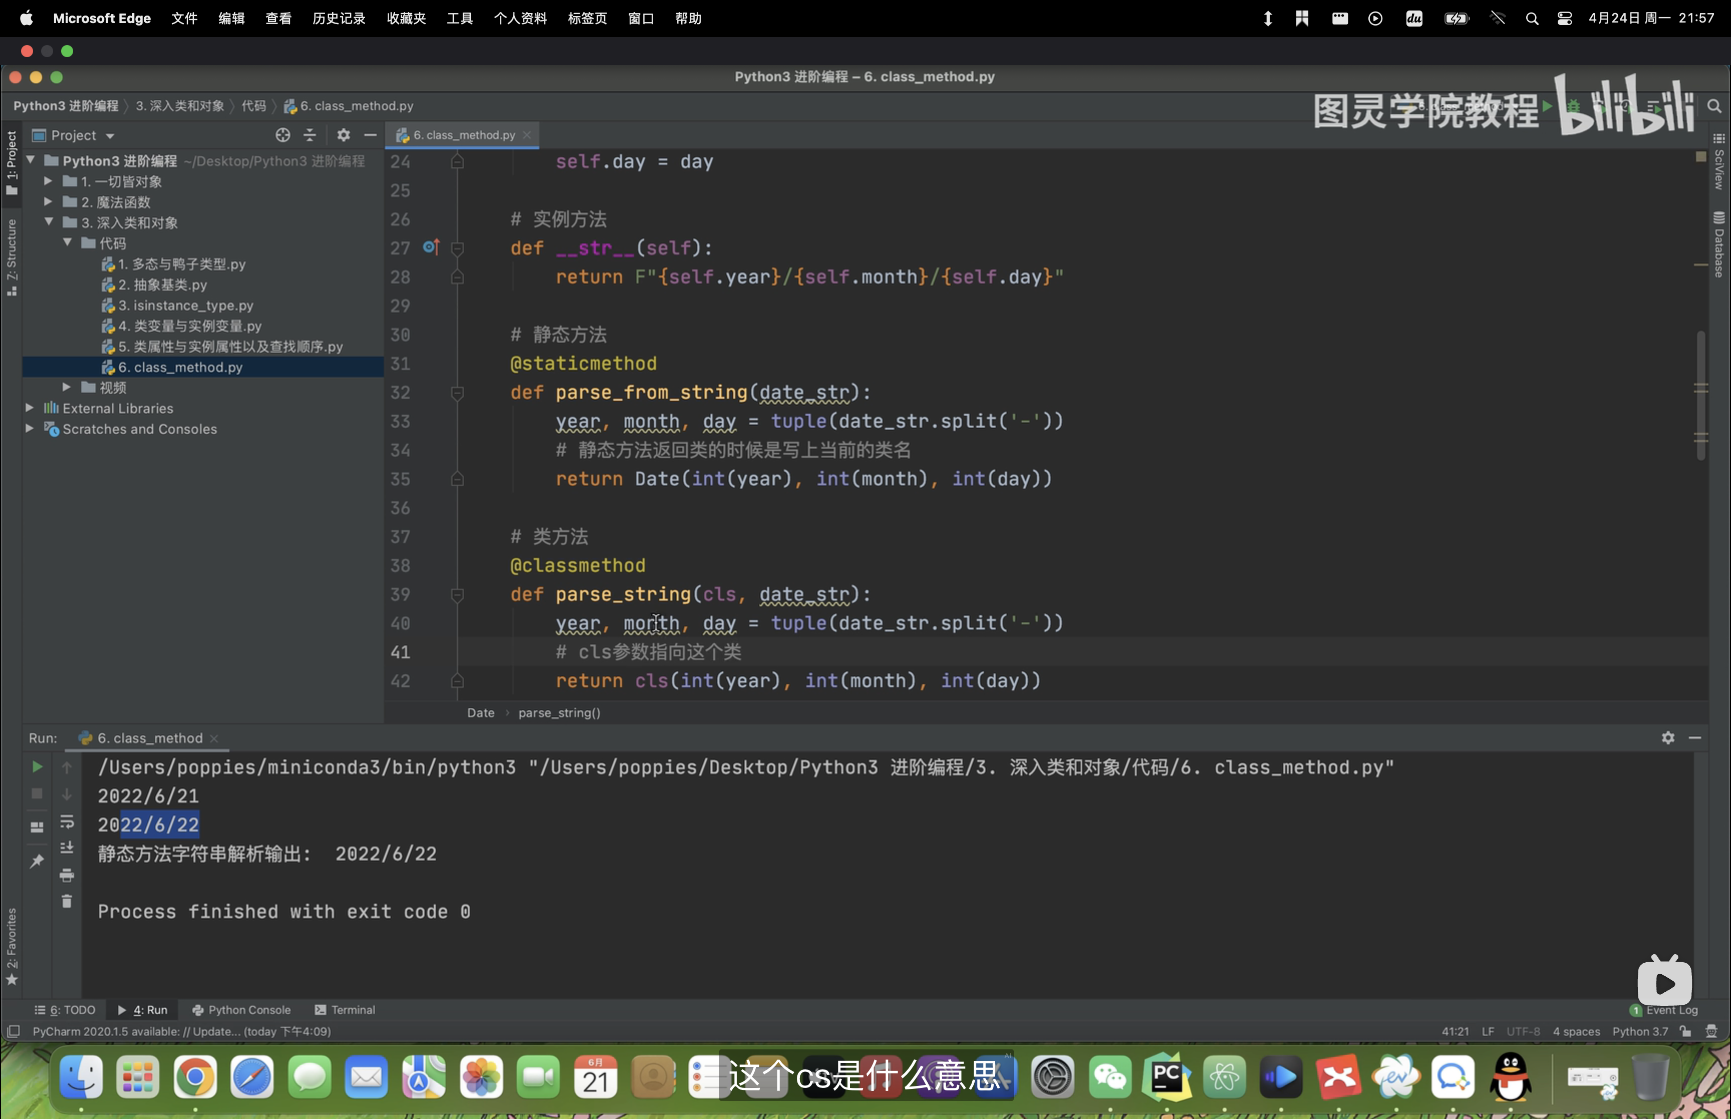
Task: Fold __str__ method at line 27
Action: [x=458, y=248]
